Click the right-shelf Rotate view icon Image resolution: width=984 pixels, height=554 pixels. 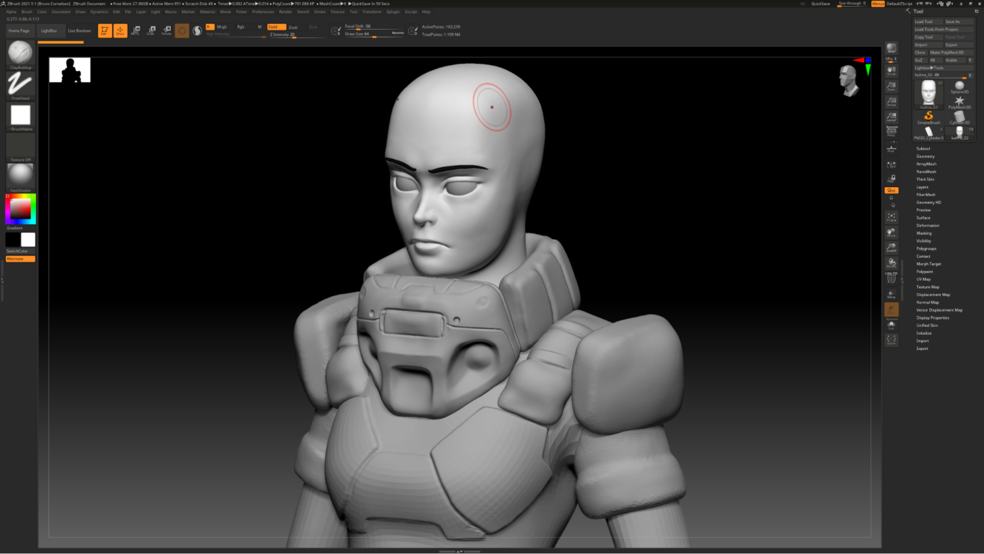(x=891, y=263)
